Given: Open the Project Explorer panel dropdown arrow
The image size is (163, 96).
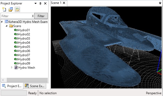Looking at the screenshot, I should [36, 3].
